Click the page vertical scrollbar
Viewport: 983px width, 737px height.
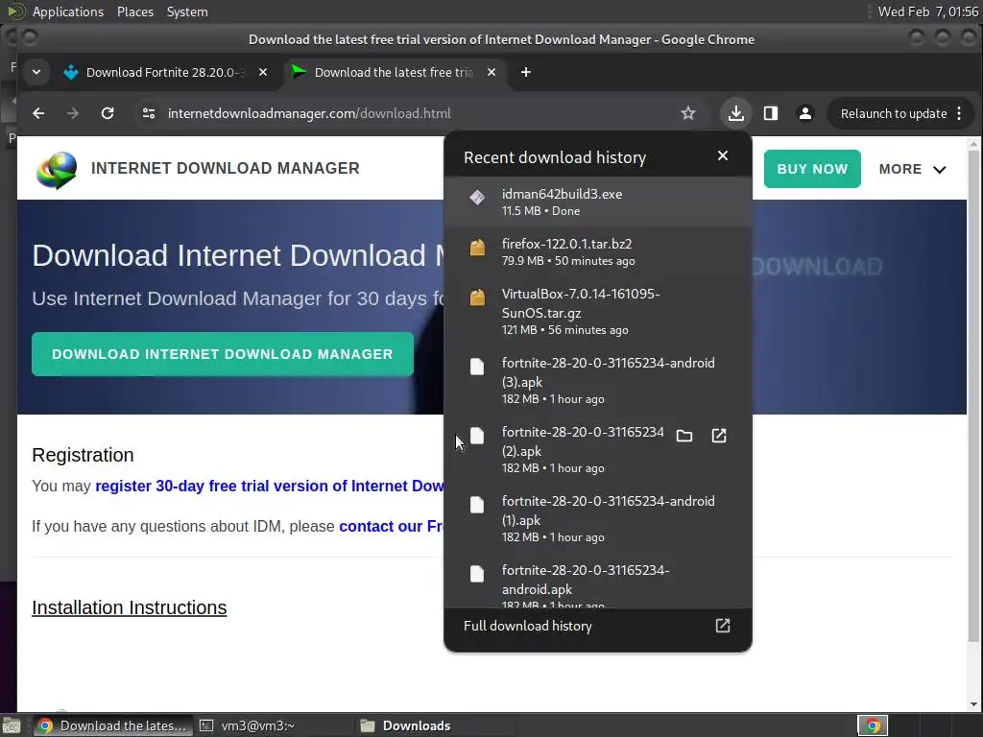click(973, 394)
